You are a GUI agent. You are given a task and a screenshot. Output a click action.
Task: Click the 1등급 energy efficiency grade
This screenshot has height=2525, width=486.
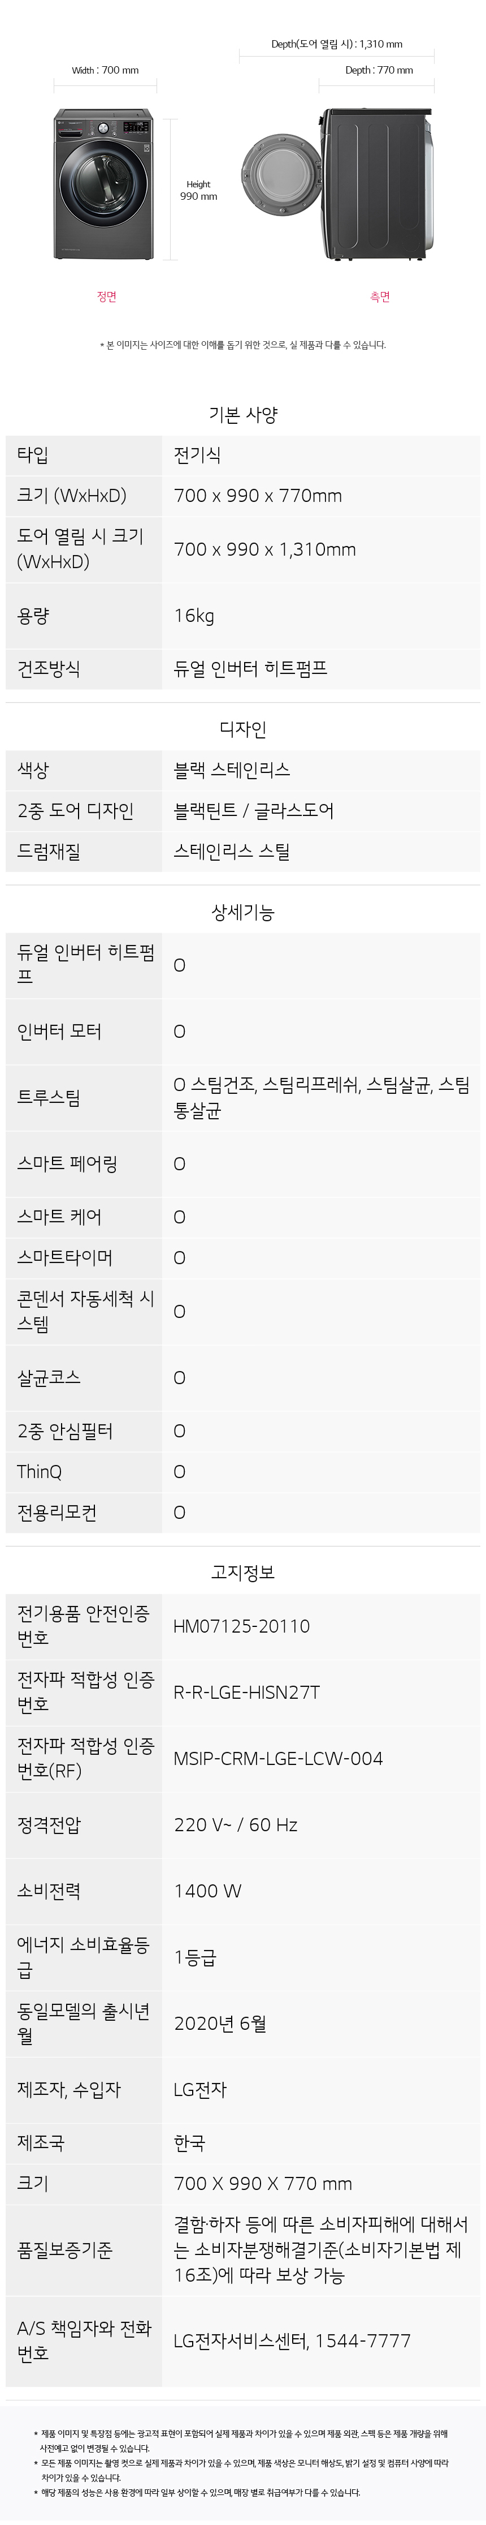[x=194, y=1957]
